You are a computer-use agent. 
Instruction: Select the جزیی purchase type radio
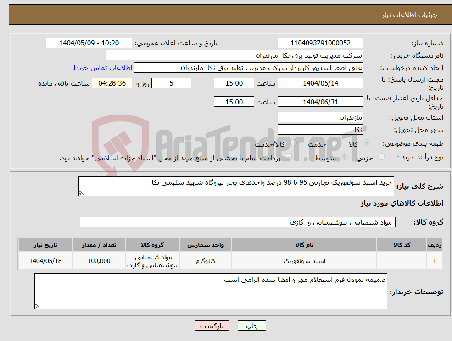[x=381, y=157]
